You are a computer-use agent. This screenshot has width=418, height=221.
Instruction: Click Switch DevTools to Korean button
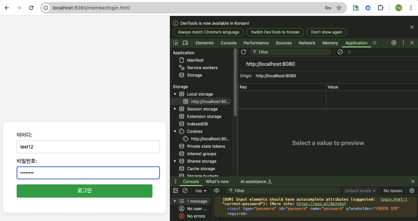click(275, 32)
